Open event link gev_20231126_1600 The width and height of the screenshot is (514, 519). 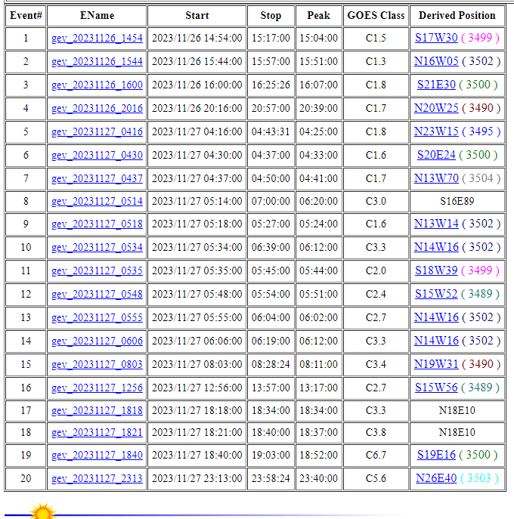tap(97, 85)
